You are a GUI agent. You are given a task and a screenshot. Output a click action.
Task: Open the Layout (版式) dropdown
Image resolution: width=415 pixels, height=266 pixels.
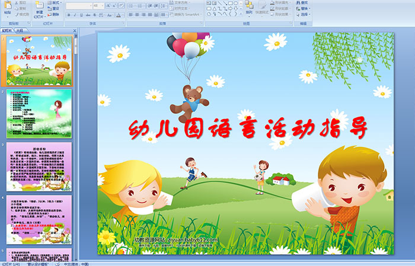[x=55, y=2]
